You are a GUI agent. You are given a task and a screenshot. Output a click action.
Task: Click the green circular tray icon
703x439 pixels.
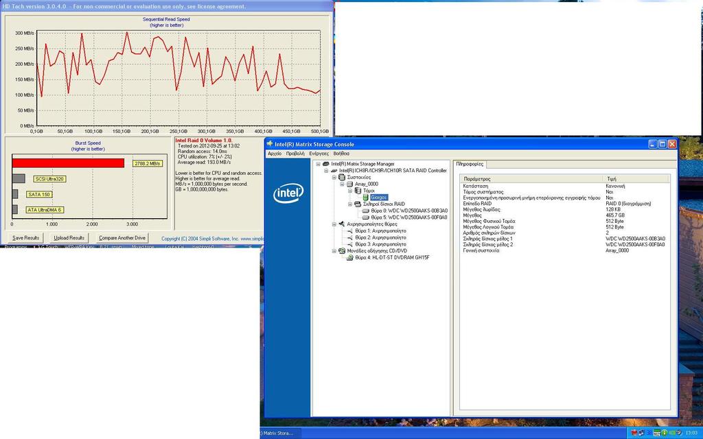pos(665,433)
